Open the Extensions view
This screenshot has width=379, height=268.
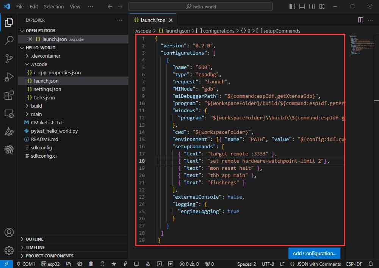(x=9, y=95)
